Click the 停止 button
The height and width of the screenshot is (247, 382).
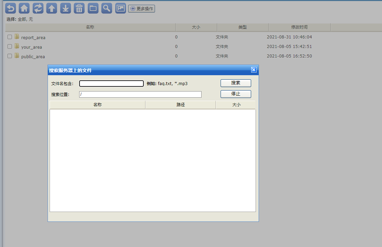coord(236,94)
